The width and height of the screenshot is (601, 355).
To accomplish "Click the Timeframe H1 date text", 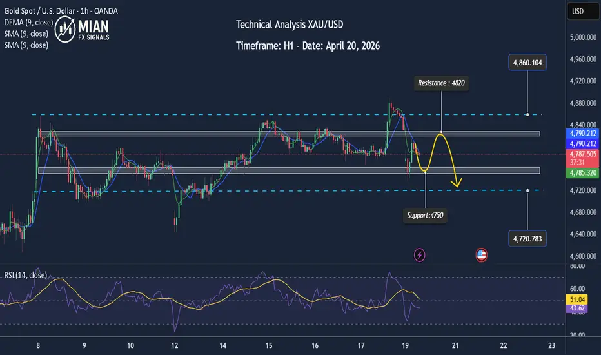I will [x=308, y=46].
